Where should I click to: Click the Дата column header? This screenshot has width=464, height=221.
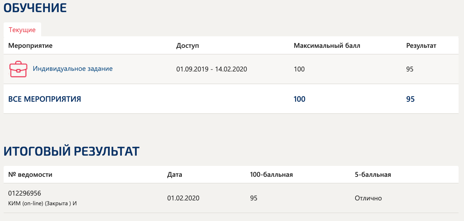[175, 175]
